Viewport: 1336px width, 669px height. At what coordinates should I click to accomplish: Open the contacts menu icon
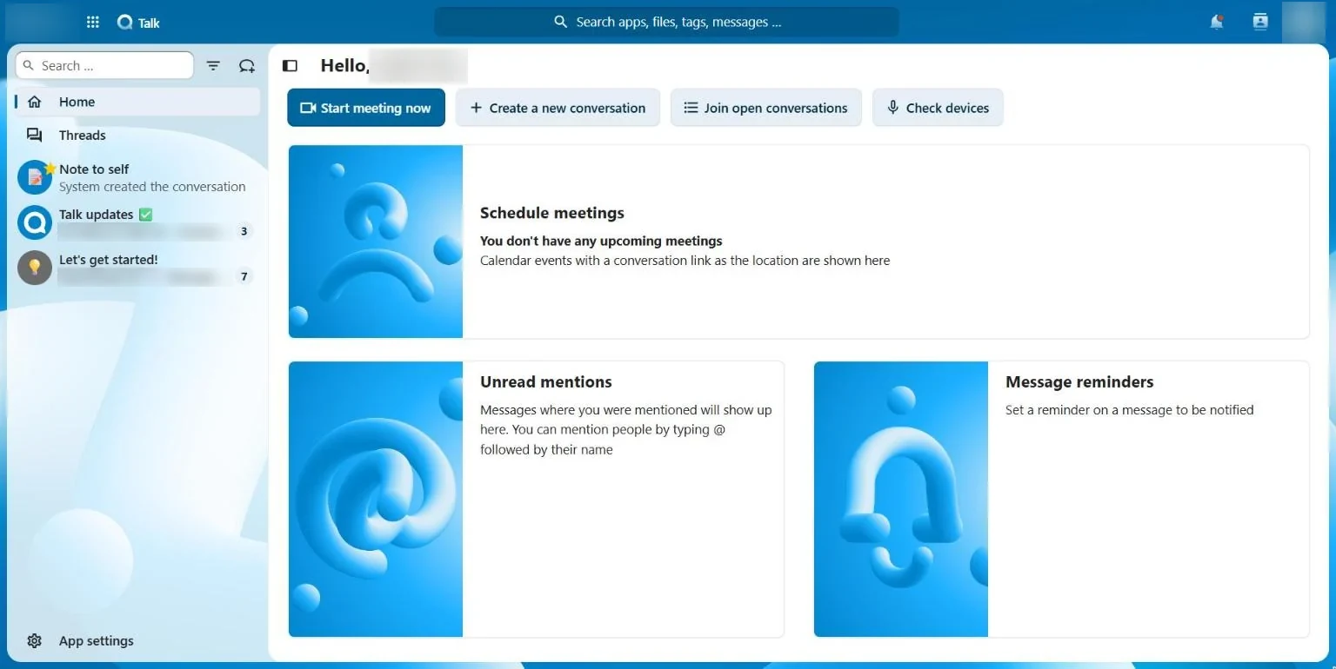coord(1260,23)
